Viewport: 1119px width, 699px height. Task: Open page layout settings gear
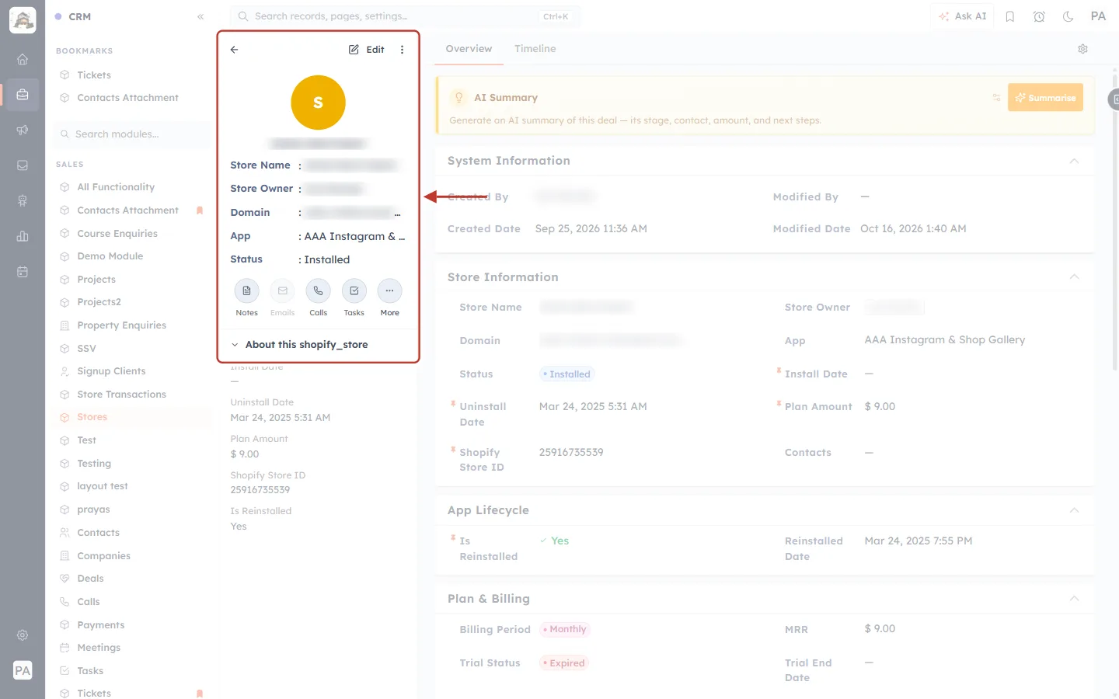click(1082, 49)
